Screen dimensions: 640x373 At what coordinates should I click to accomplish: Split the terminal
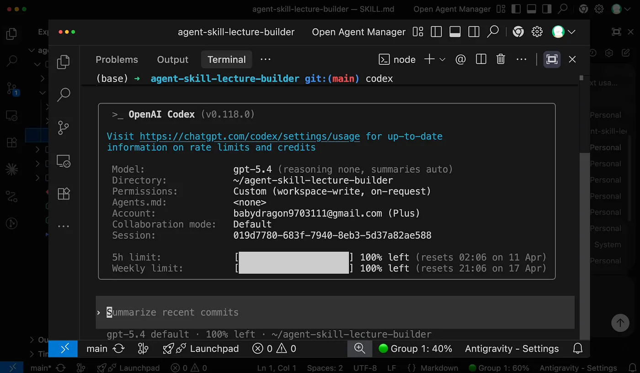point(481,59)
